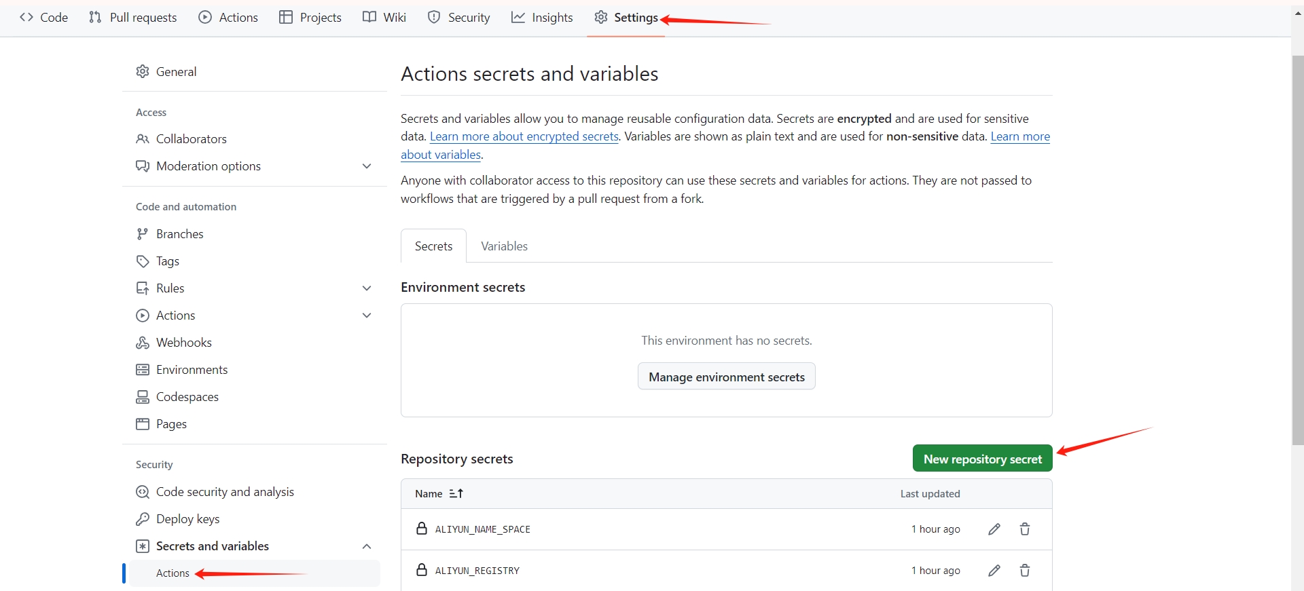Switch to the Variables tab

click(504, 246)
